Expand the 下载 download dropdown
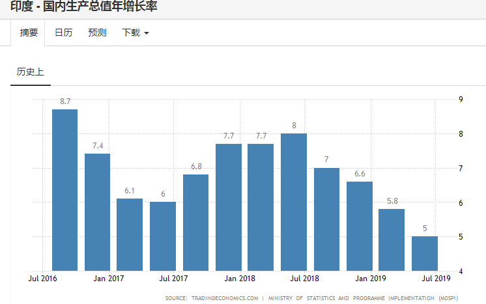 pyautogui.click(x=135, y=33)
